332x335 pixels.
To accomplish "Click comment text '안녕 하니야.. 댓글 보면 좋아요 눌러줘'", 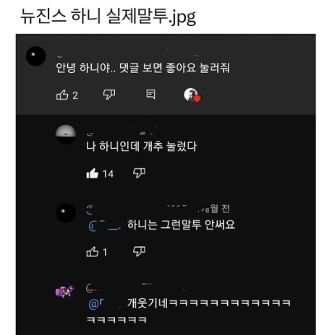I will 142,68.
